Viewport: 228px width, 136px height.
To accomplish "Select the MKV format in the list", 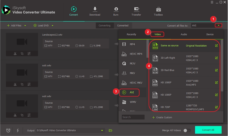I will tap(132, 73).
